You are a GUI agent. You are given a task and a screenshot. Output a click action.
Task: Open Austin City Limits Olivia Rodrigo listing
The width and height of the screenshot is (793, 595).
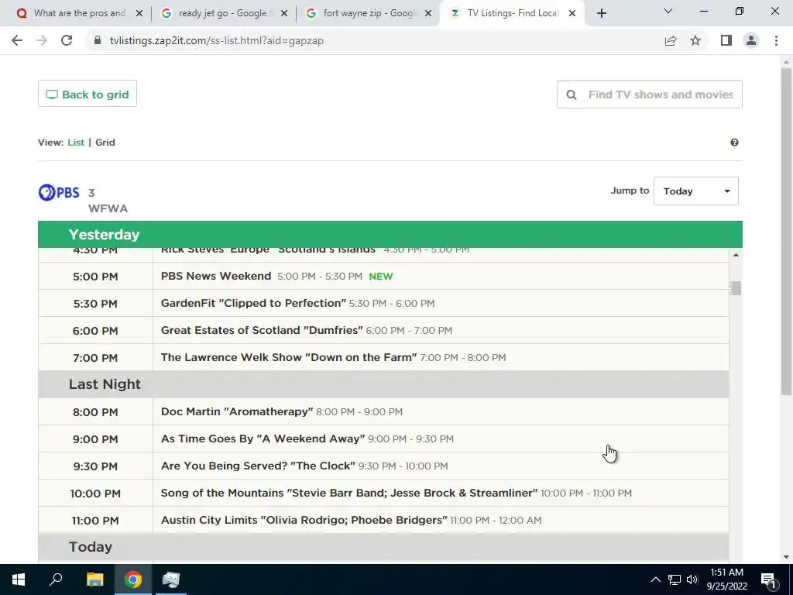(x=304, y=520)
